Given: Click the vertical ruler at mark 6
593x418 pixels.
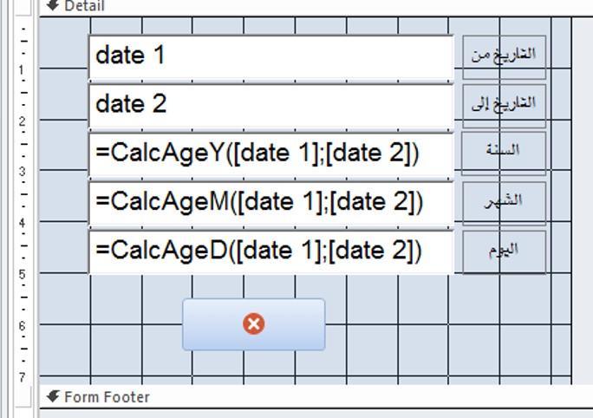Looking at the screenshot, I should pyautogui.click(x=23, y=325).
